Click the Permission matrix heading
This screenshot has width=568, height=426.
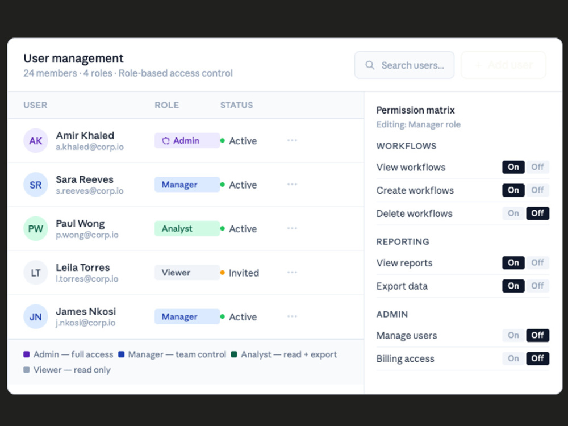click(x=416, y=110)
